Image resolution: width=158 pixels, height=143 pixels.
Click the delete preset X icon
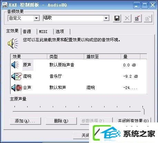(127, 18)
